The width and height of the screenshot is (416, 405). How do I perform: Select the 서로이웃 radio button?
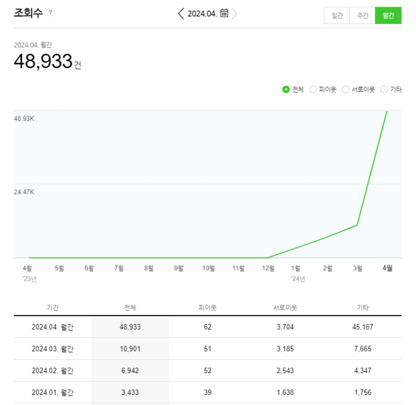pyautogui.click(x=345, y=90)
